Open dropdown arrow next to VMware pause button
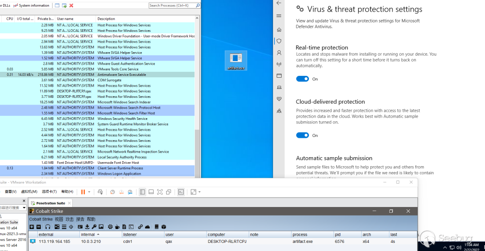This screenshot has height=251, width=485. [x=89, y=192]
